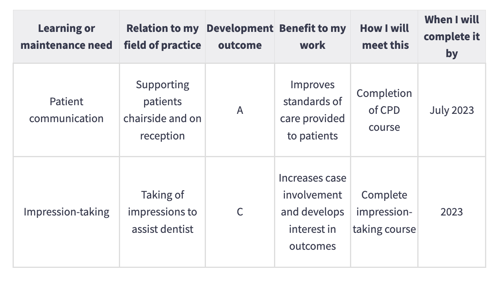The image size is (500, 286).
Task: Click the 'Completion of CPD course' cell
Action: coord(384,110)
